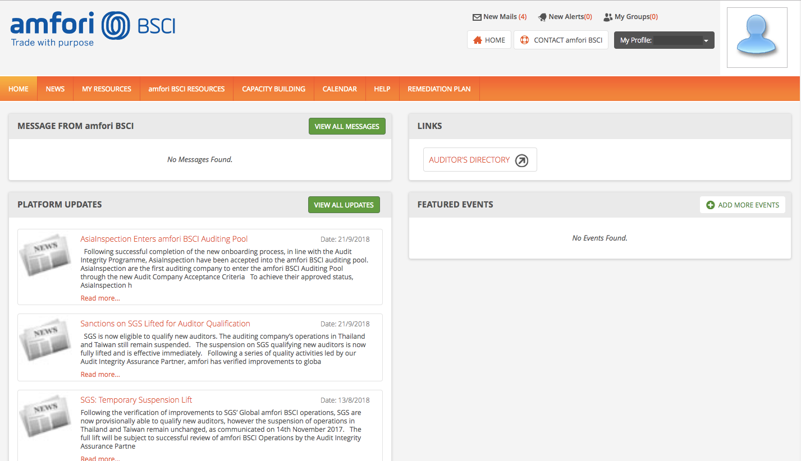The height and width of the screenshot is (461, 801).
Task: Click the 'Trade with purpose' tagline
Action: tap(52, 43)
